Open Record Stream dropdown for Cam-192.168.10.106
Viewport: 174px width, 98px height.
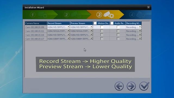click(x=68, y=27)
